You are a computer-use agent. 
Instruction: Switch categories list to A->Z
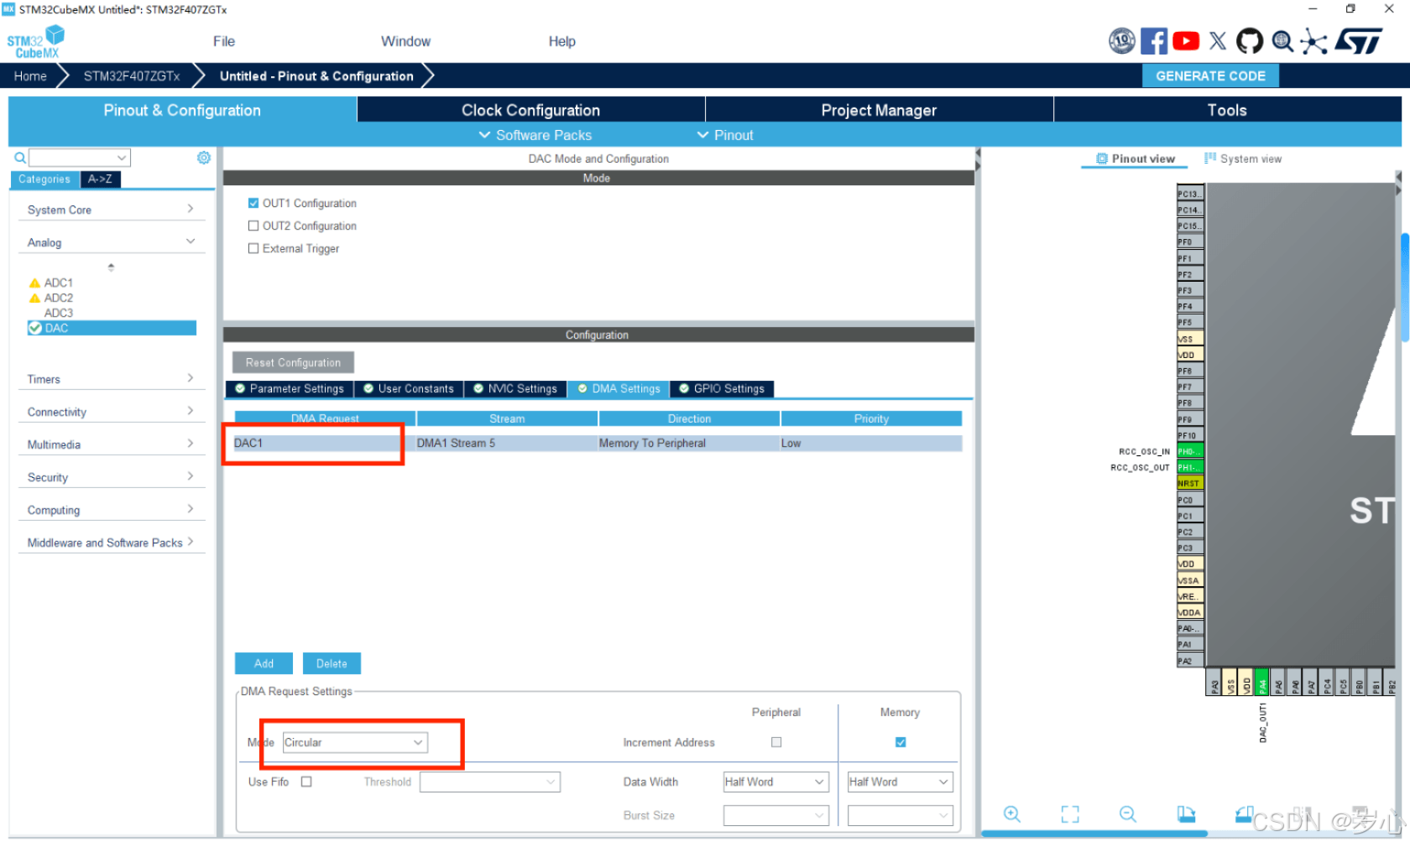[100, 179]
